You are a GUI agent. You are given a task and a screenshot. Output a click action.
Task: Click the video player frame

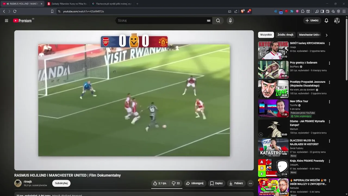tap(134, 100)
